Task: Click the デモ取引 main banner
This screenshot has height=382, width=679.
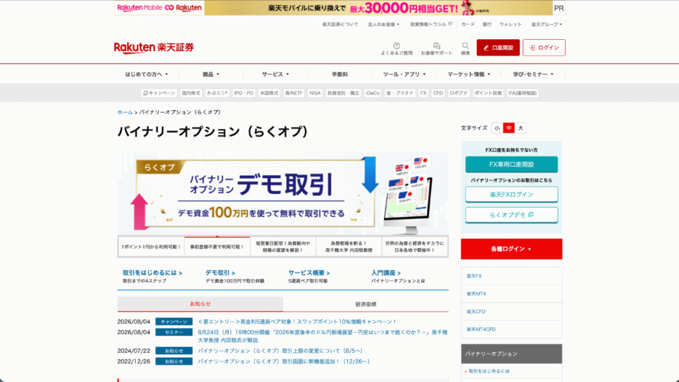Action: (282, 194)
